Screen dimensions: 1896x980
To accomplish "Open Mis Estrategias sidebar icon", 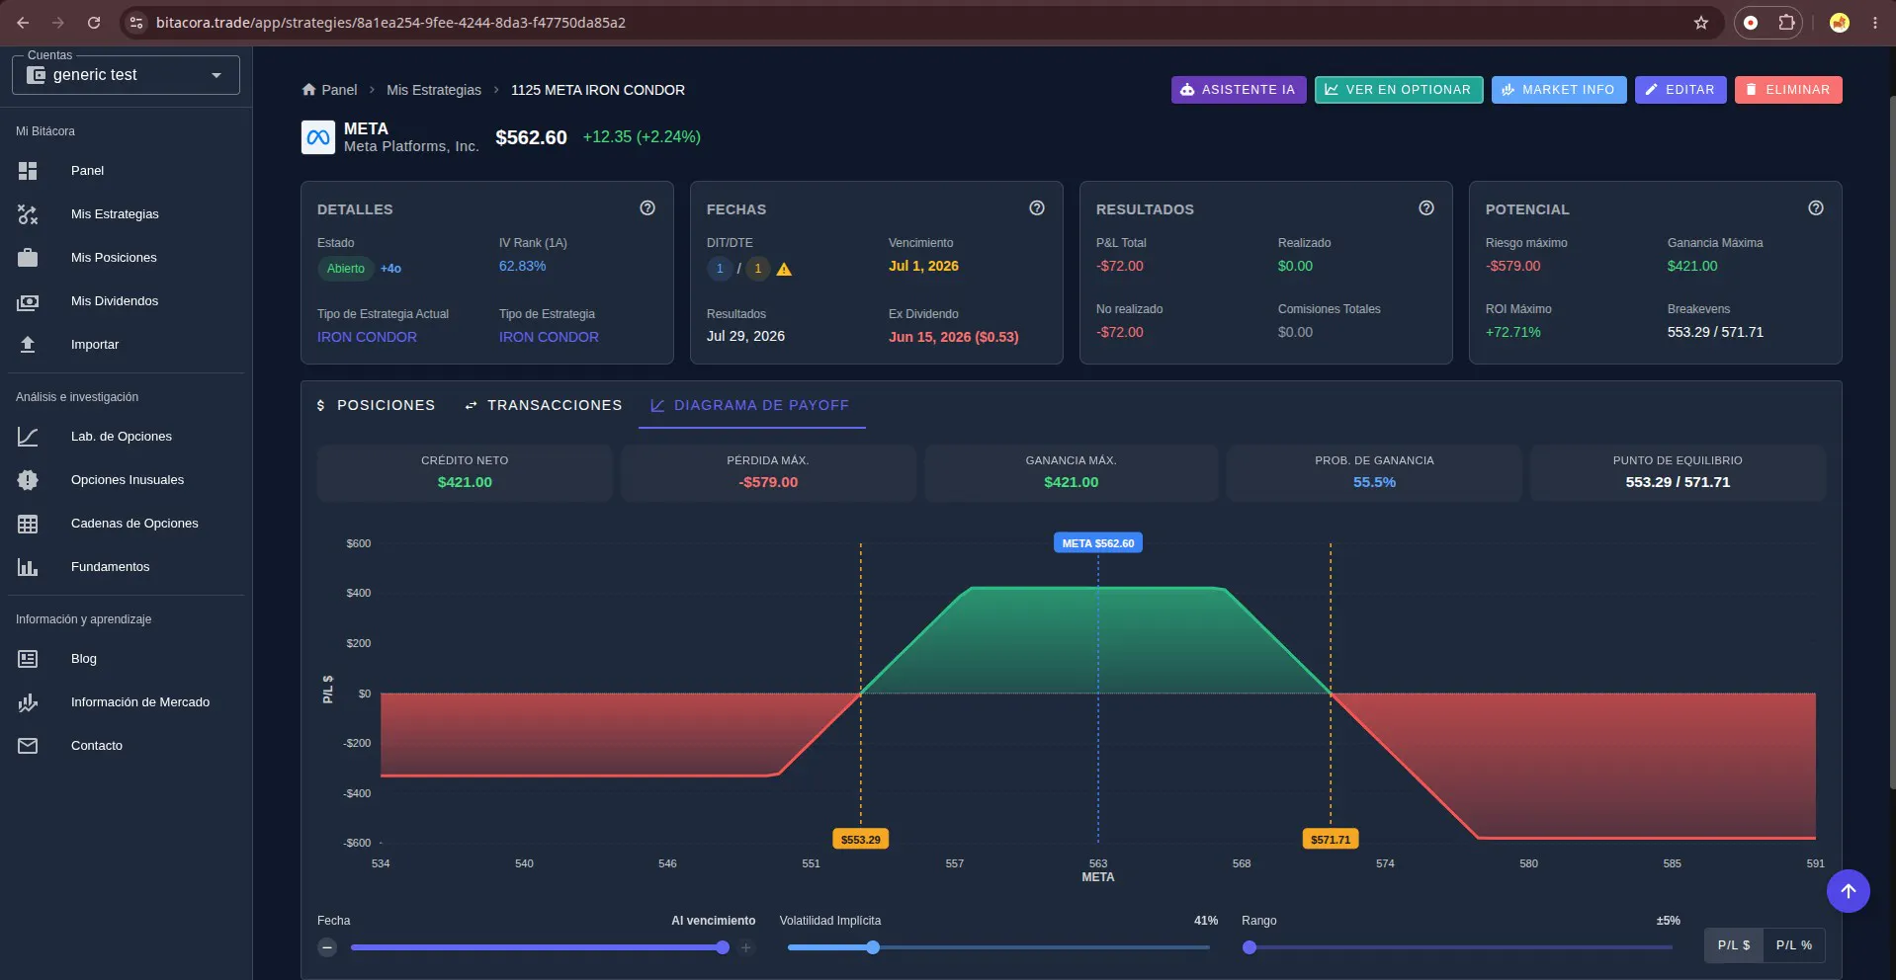I will [28, 214].
